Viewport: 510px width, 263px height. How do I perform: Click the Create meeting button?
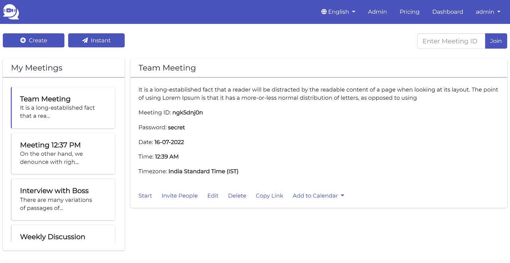point(33,41)
